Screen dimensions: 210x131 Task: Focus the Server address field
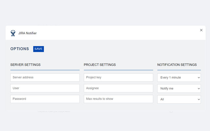tap(45, 77)
